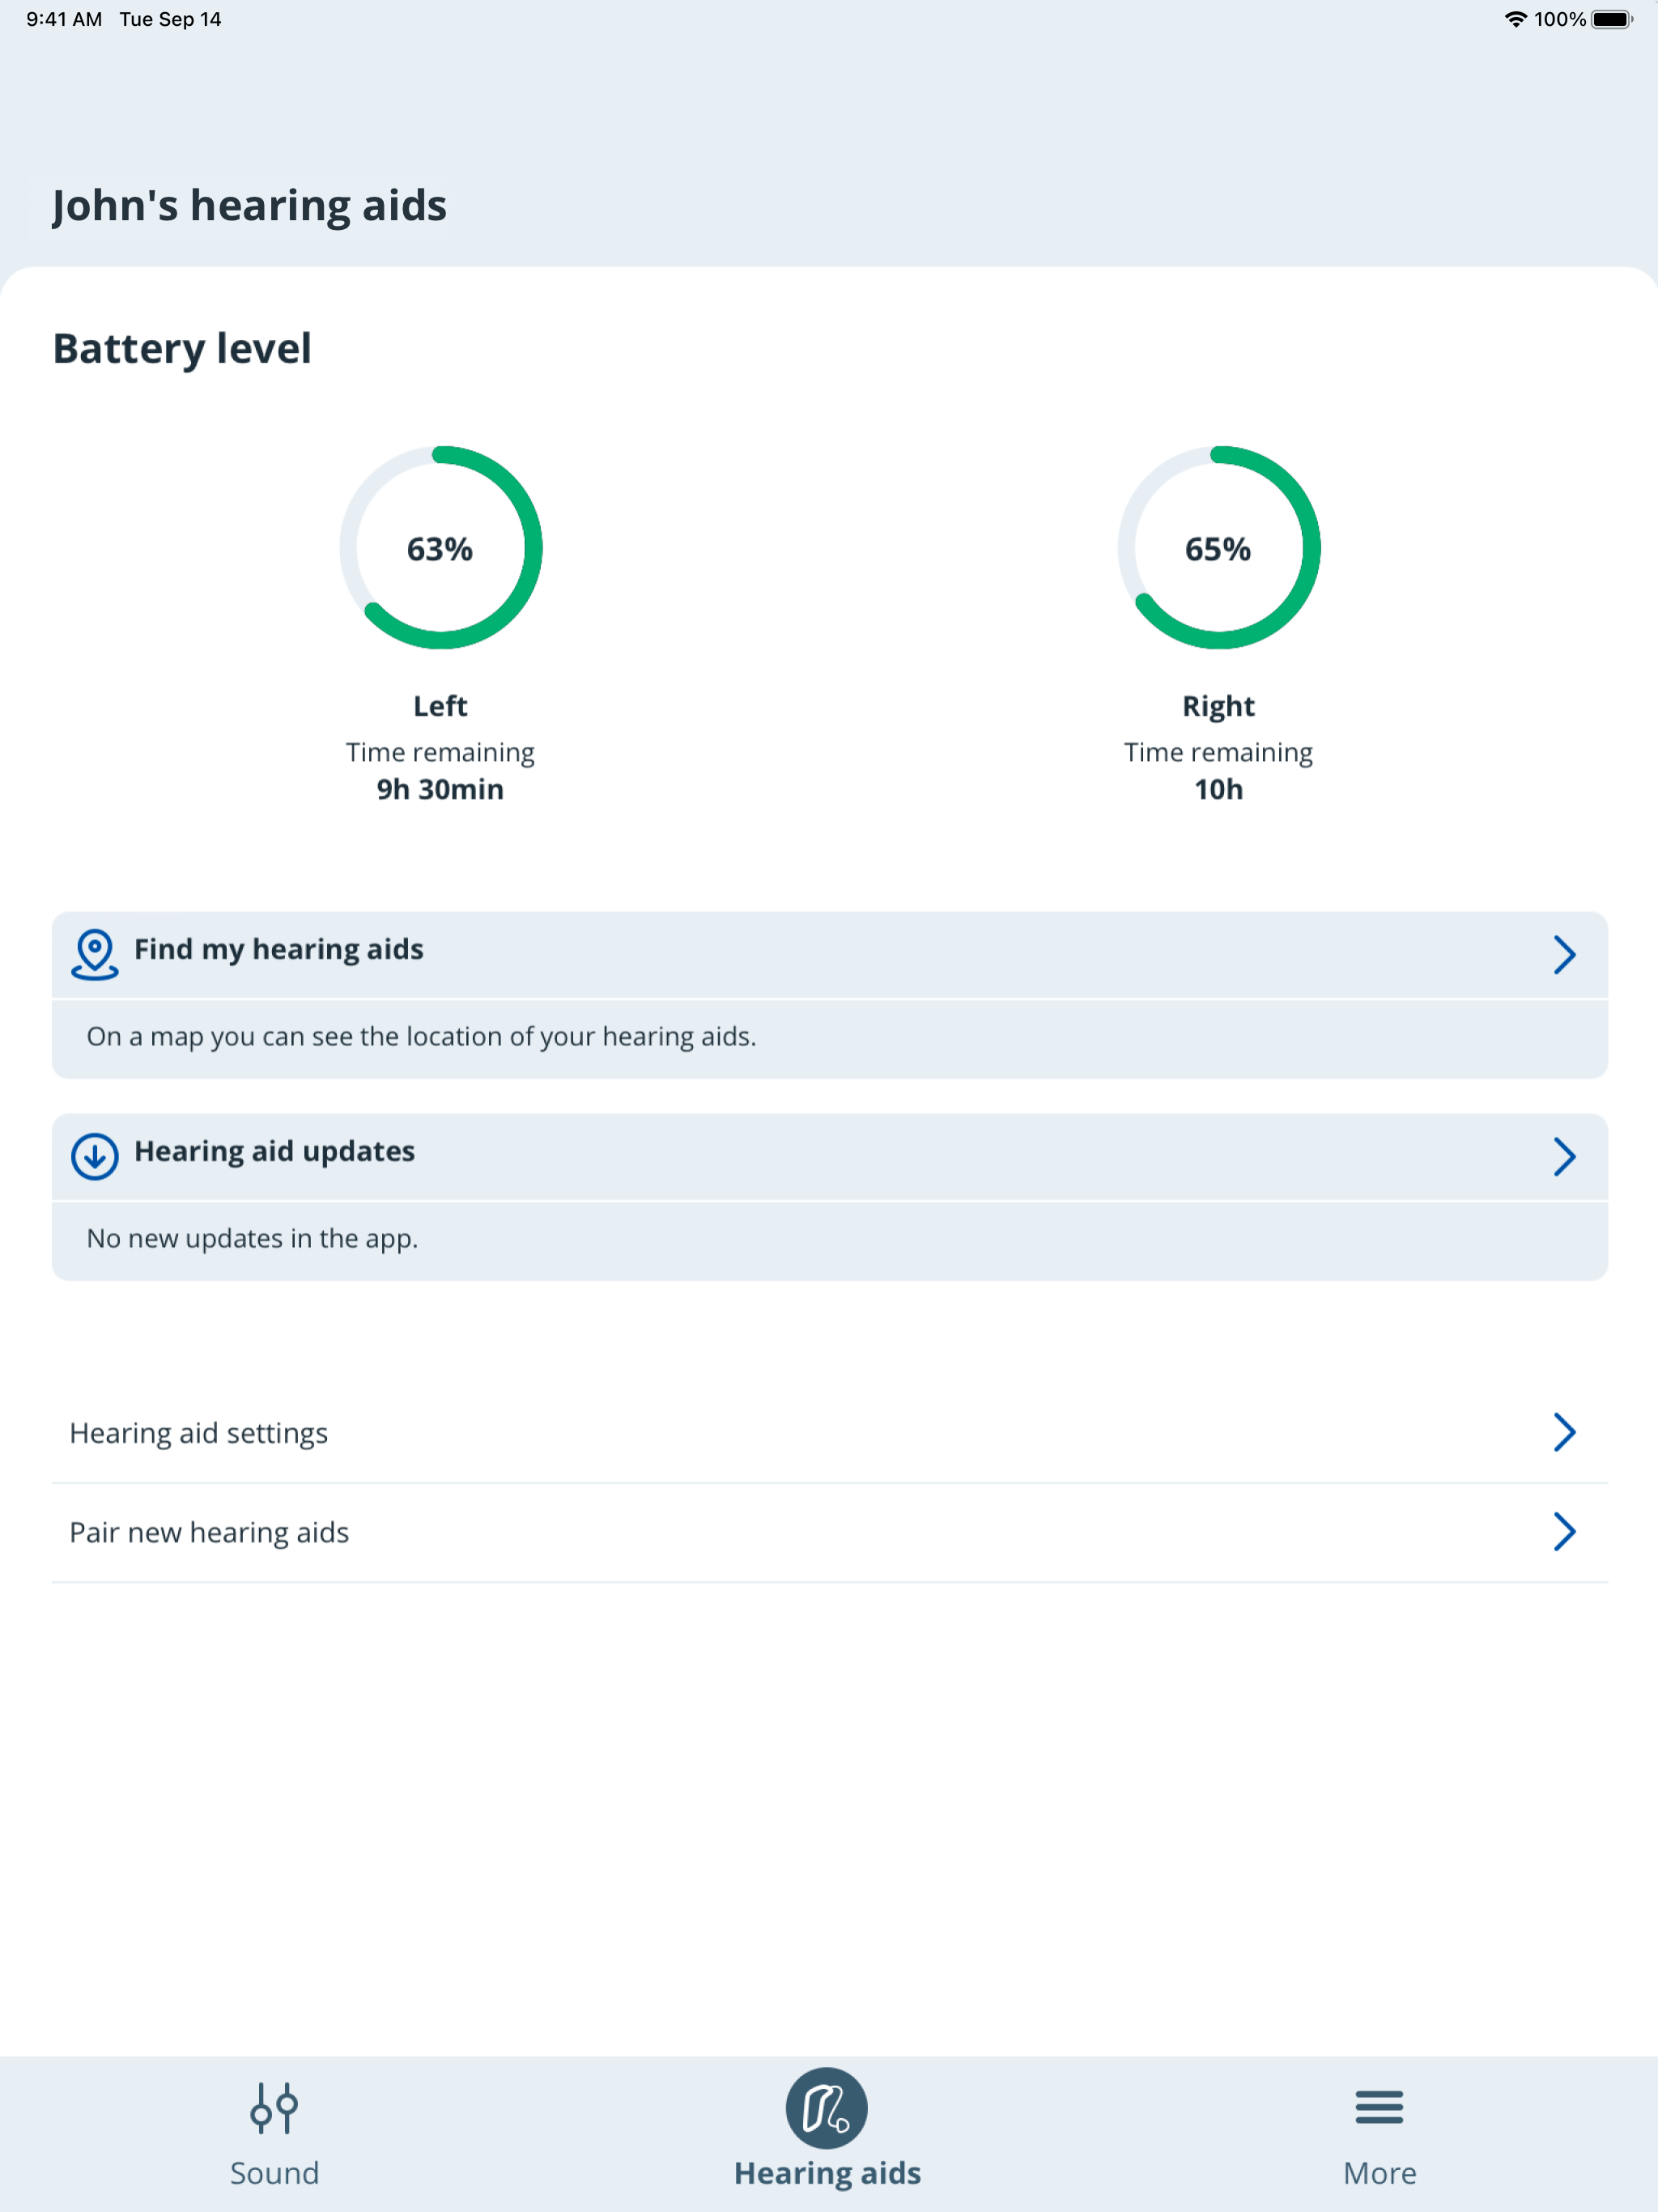Tap the download arrow updates icon
The image size is (1658, 2212).
pyautogui.click(x=95, y=1156)
